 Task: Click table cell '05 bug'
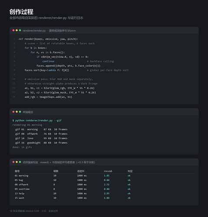(x=19, y=180)
